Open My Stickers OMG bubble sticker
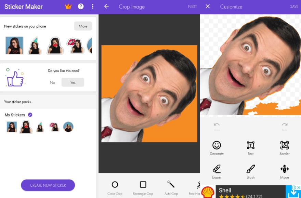301x198 pixels. [x=54, y=127]
